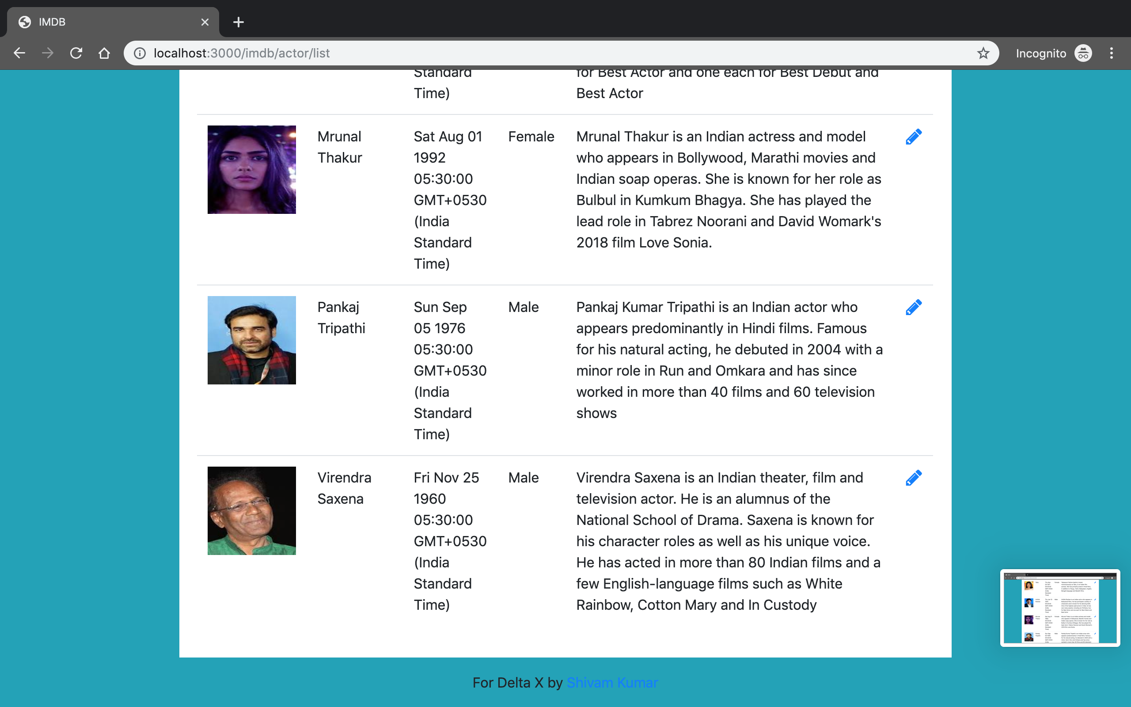This screenshot has width=1131, height=707.
Task: Open the Chrome three-dot menu
Action: click(x=1112, y=53)
